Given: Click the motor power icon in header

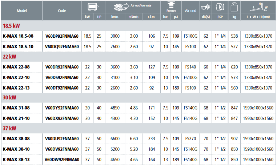Looking at the screenshot, I should (x=93, y=7).
